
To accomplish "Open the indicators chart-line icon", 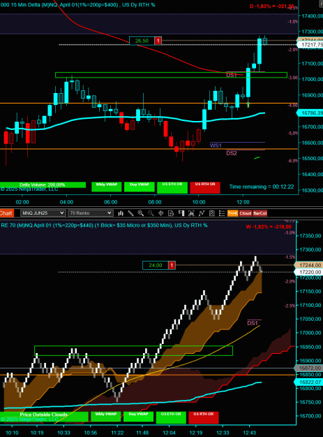I will [202, 213].
